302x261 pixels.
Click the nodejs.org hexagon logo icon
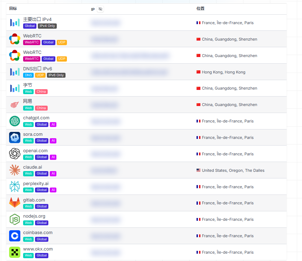click(15, 219)
